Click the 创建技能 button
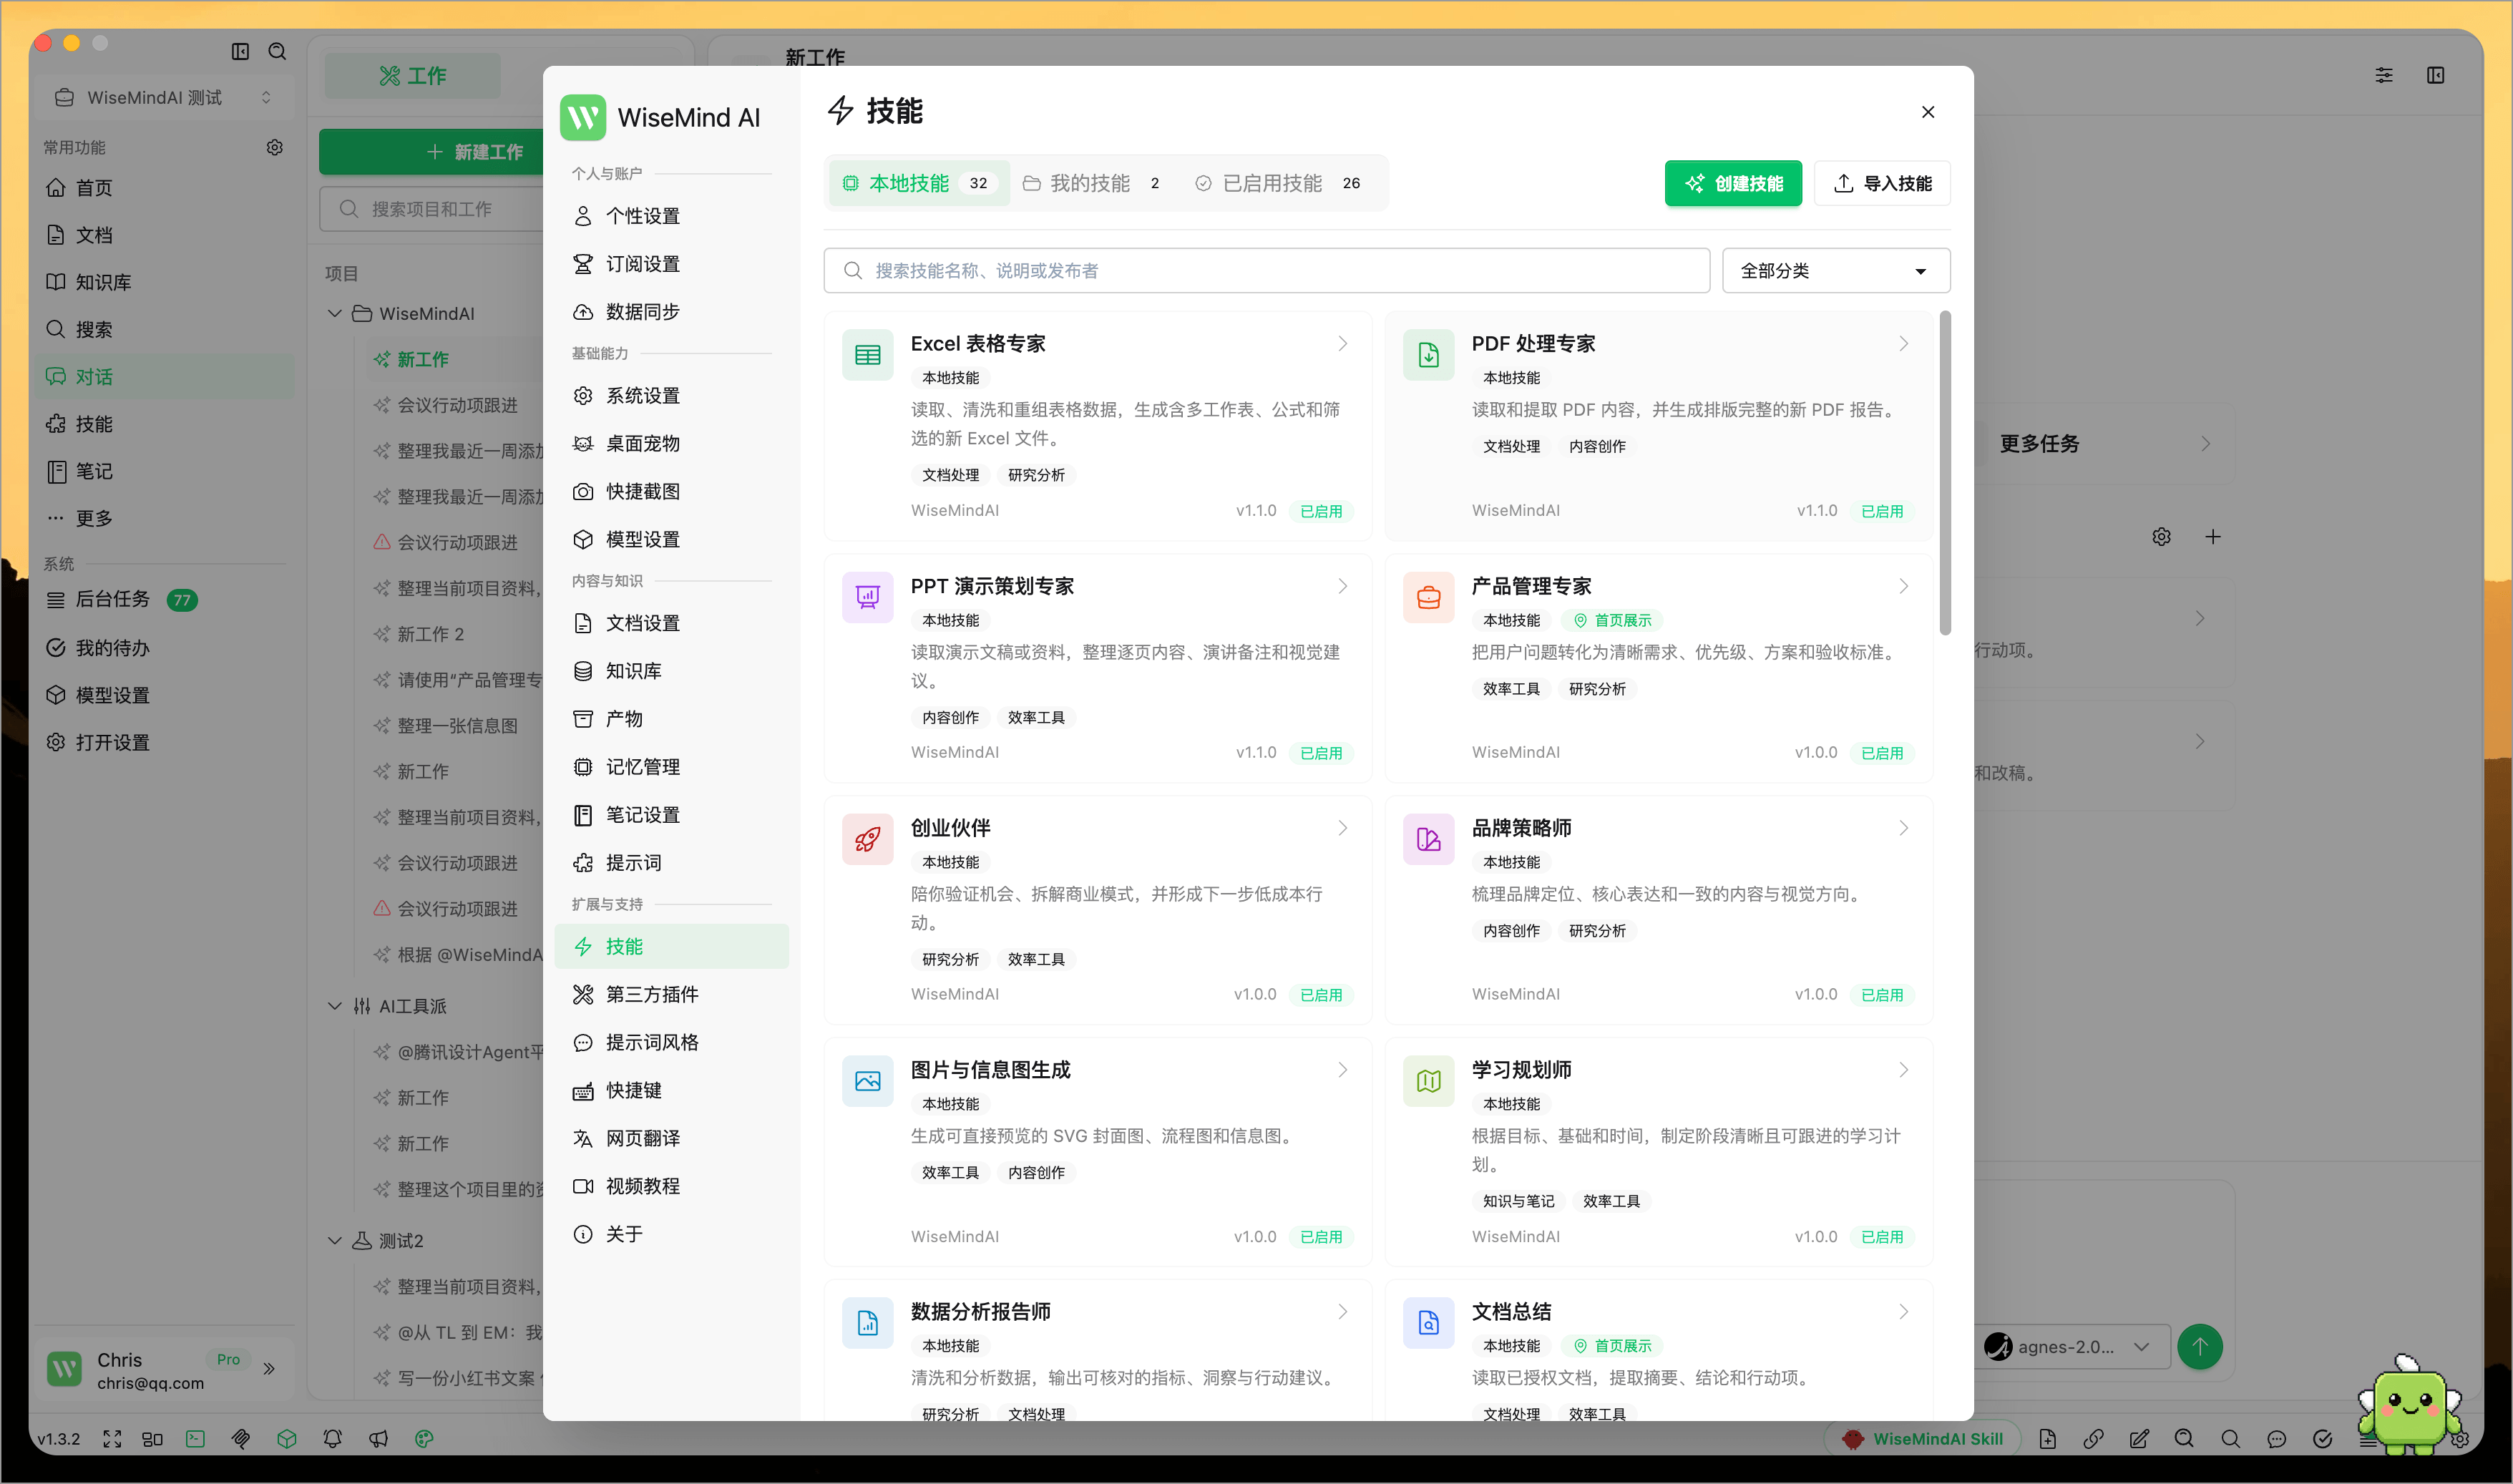This screenshot has width=2513, height=1484. tap(1733, 183)
